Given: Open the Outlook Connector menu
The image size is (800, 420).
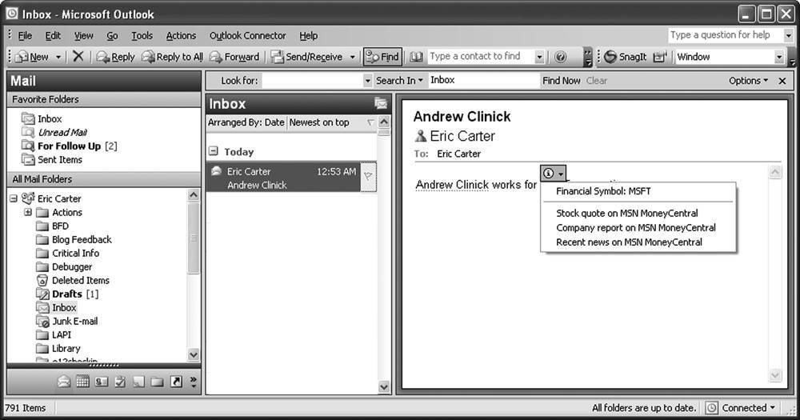Looking at the screenshot, I should point(247,35).
